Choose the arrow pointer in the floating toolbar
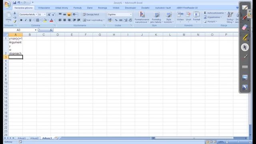This screenshot has width=256, height=144. [244, 47]
